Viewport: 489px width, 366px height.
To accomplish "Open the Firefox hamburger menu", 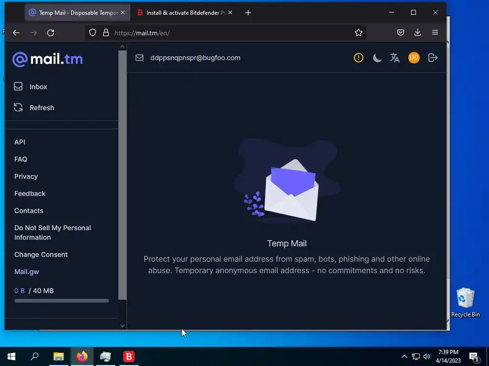I will pos(435,32).
